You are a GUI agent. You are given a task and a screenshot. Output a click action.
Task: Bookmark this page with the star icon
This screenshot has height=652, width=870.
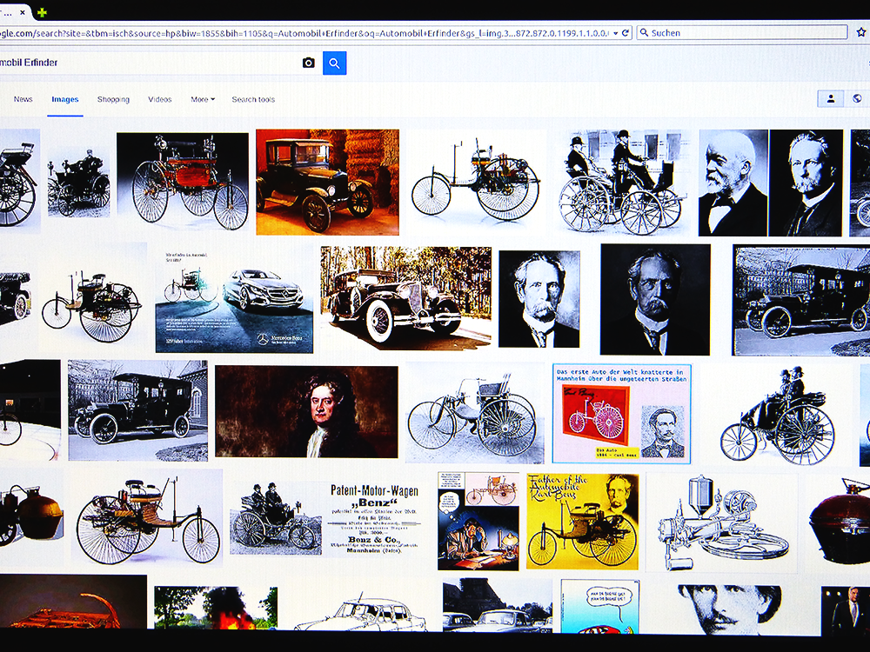(x=861, y=32)
